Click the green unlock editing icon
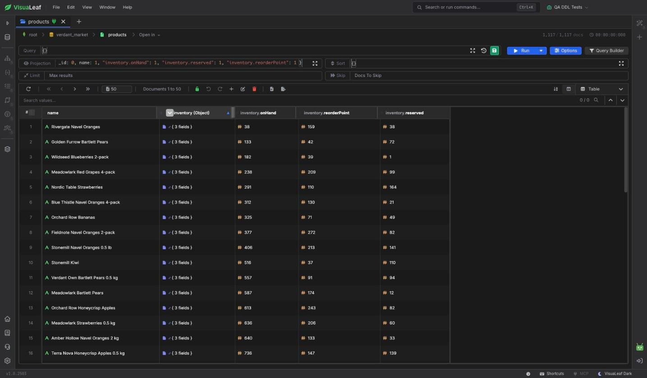Screen dimensions: 647x378 tap(197, 89)
